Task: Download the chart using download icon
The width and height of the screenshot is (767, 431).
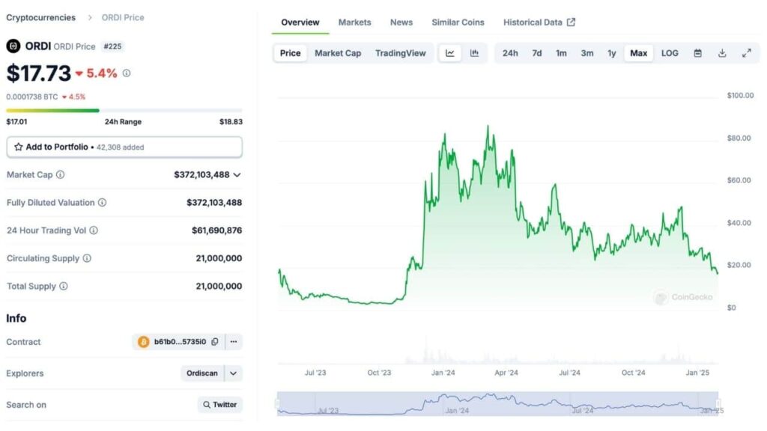Action: click(x=722, y=52)
